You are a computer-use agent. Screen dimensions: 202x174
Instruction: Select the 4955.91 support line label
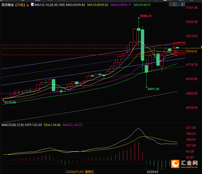[x=180, y=53]
